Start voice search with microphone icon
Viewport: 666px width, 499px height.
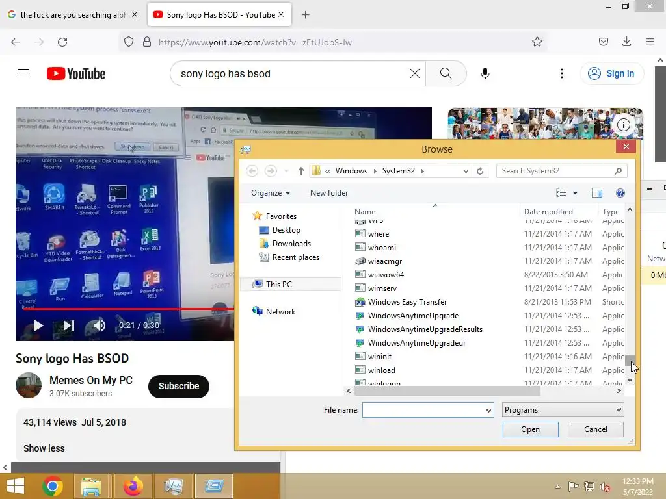coord(485,73)
